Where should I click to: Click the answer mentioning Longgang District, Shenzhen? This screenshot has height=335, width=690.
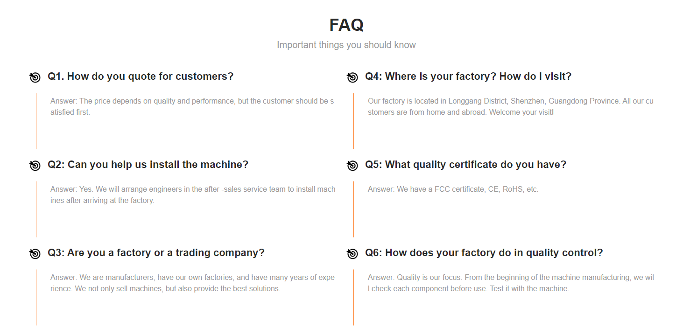coord(511,106)
